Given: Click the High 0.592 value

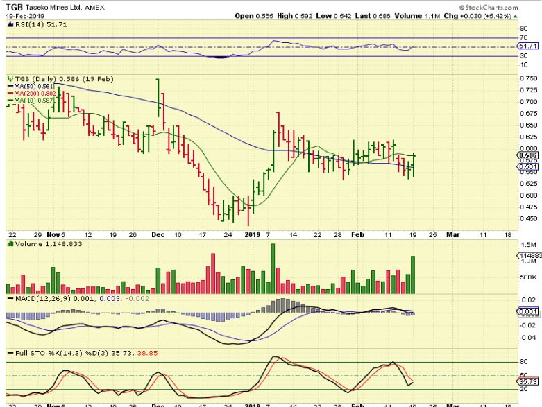Looking at the screenshot, I should click(x=294, y=16).
